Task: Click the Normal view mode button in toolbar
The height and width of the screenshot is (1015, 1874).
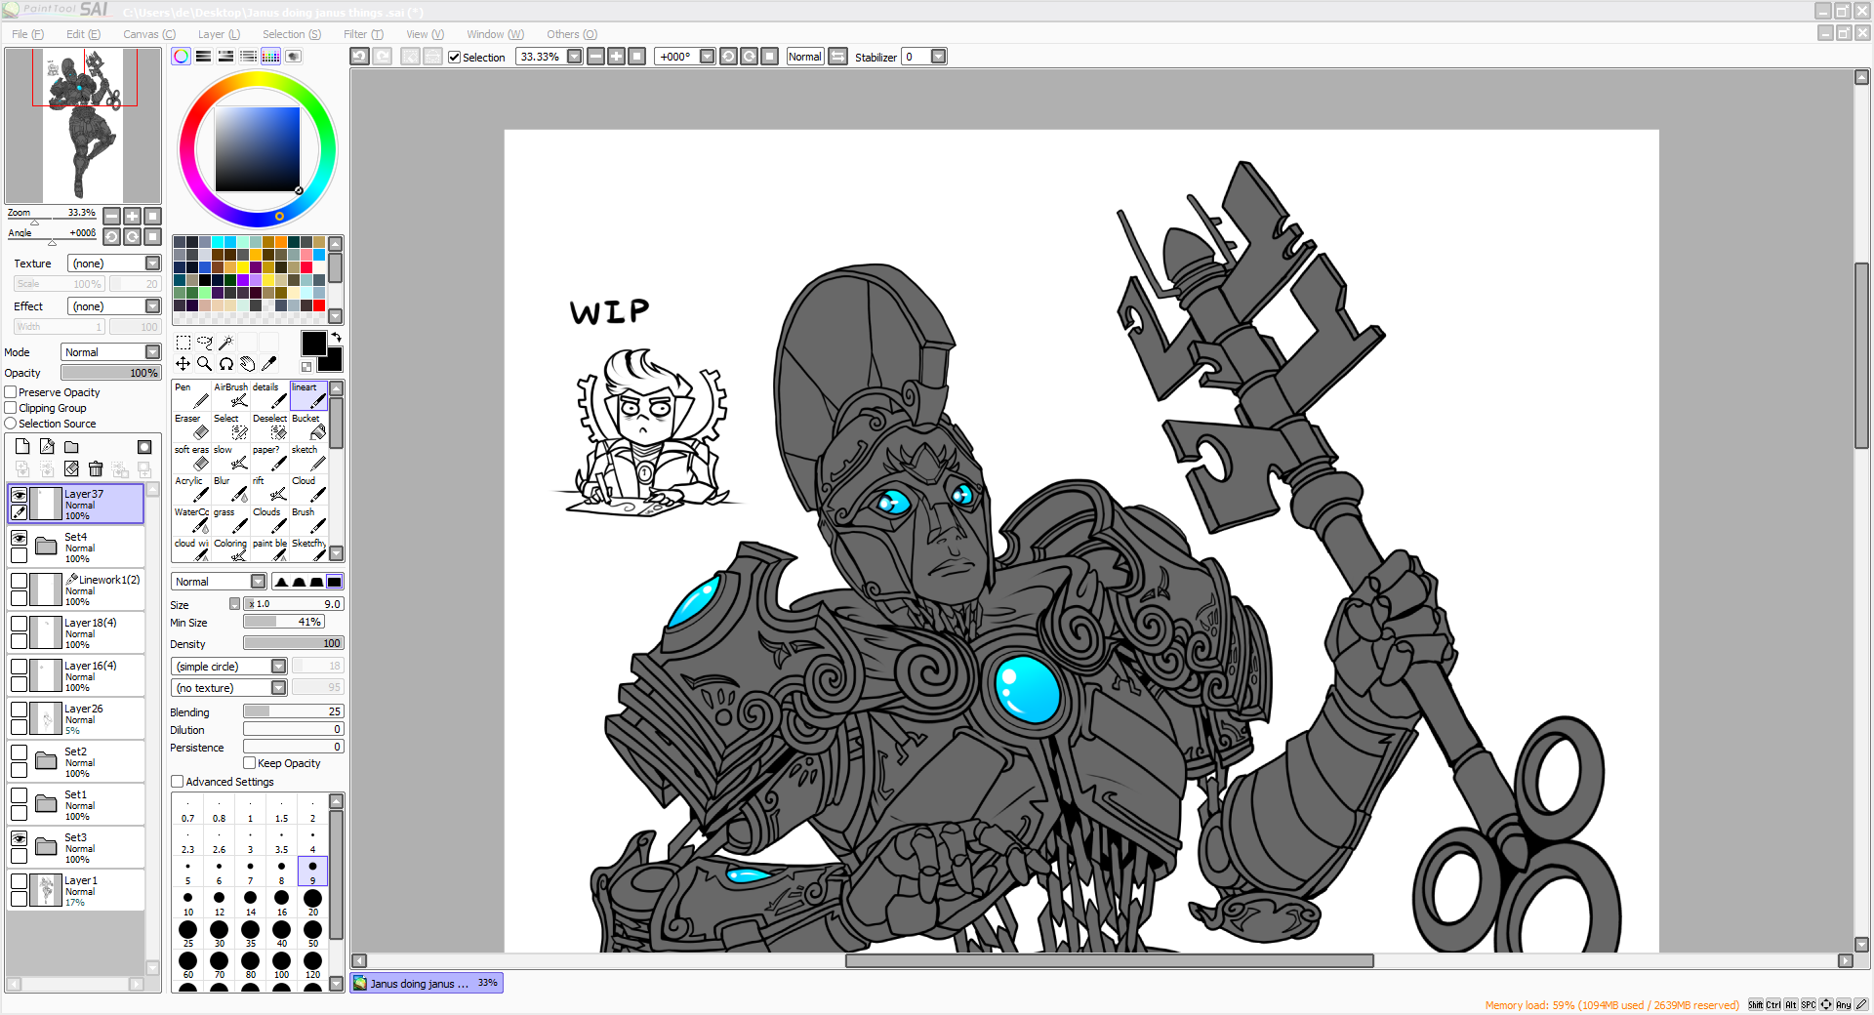Action: (x=805, y=57)
